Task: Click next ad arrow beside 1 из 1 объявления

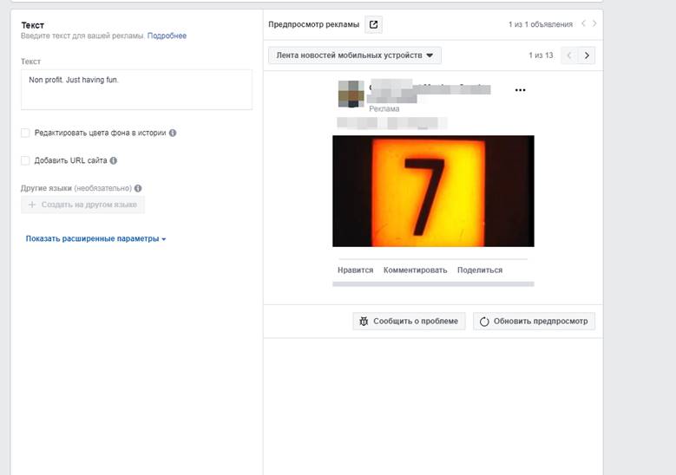Action: click(594, 24)
